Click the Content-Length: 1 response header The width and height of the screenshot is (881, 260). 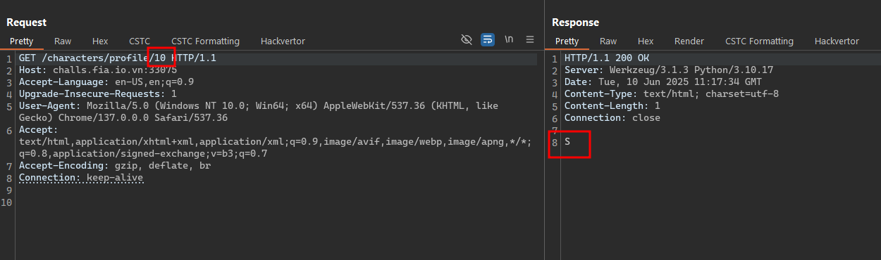(612, 106)
